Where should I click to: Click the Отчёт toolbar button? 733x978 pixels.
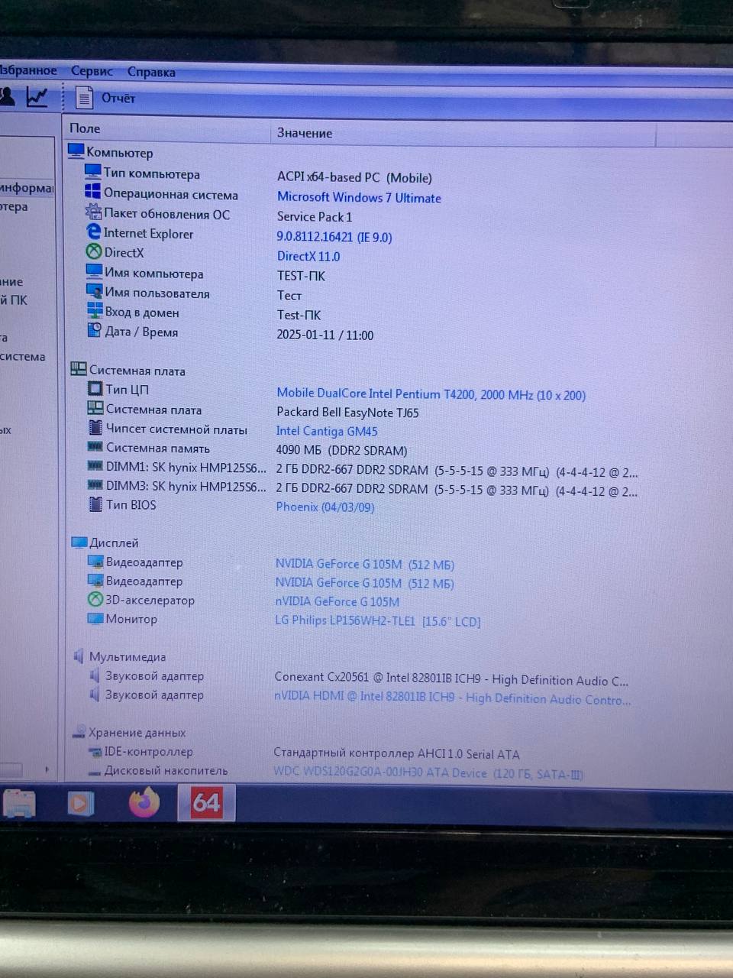click(118, 98)
